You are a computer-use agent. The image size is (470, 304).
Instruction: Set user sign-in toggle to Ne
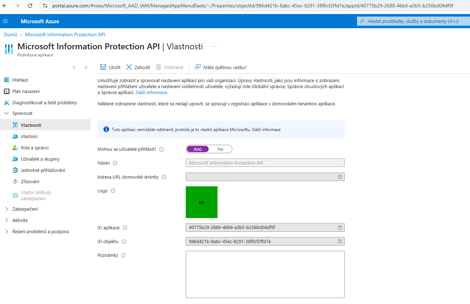pos(220,149)
